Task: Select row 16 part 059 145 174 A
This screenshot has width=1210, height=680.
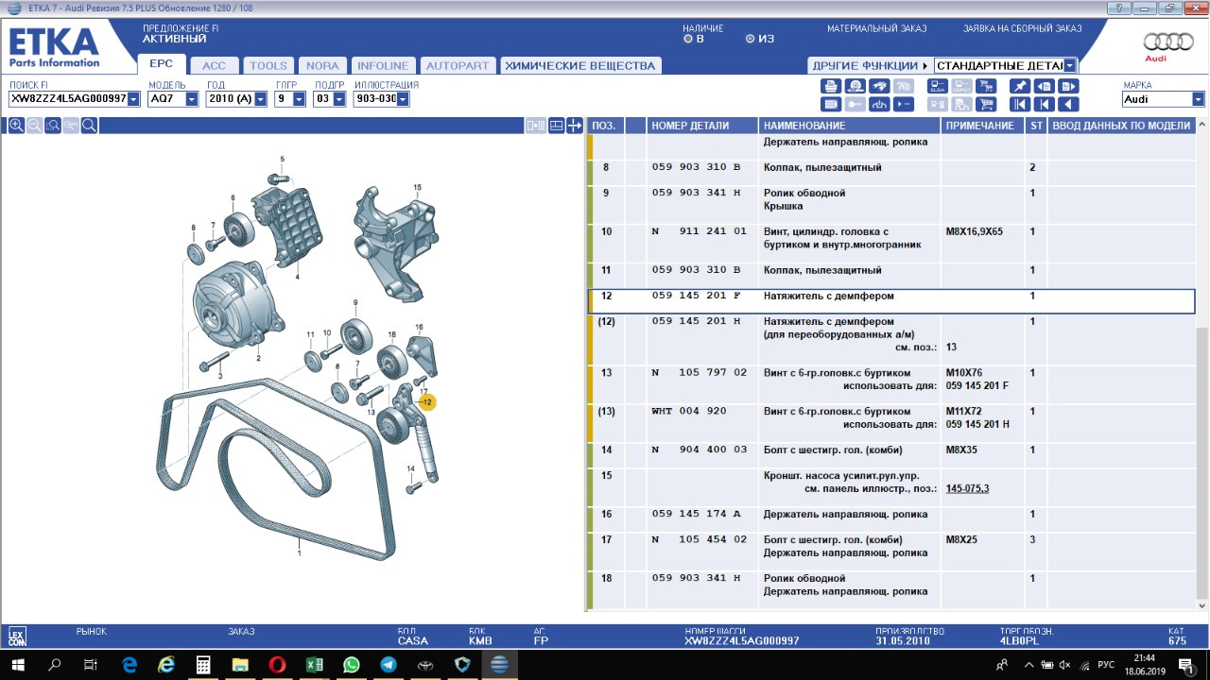Action: (890, 520)
